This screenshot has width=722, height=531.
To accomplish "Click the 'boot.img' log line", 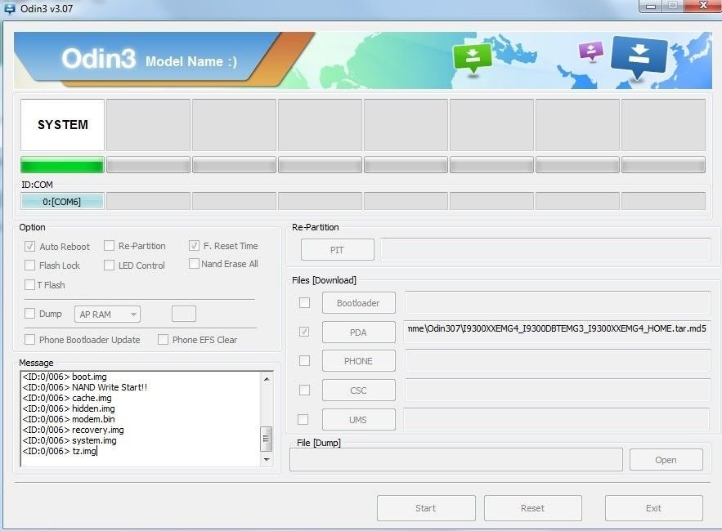I will click(x=65, y=377).
